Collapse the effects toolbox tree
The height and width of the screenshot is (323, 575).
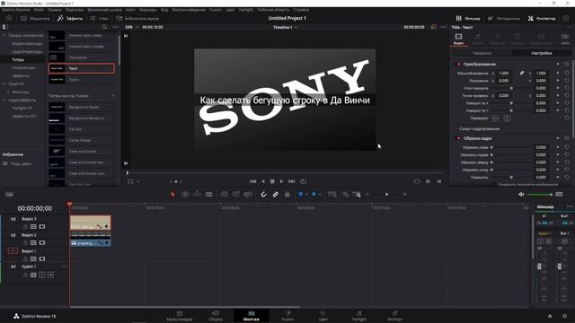4,36
